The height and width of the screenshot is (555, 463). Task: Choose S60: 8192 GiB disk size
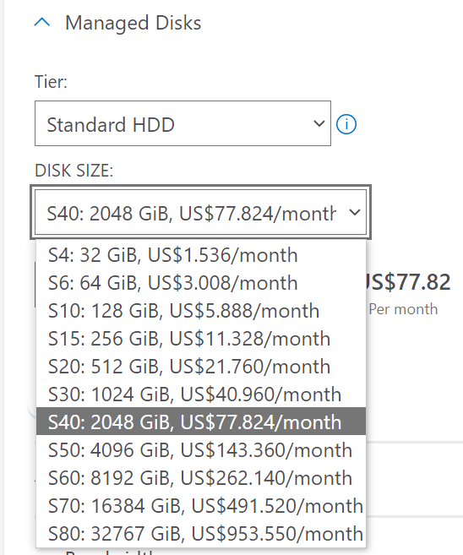(201, 478)
